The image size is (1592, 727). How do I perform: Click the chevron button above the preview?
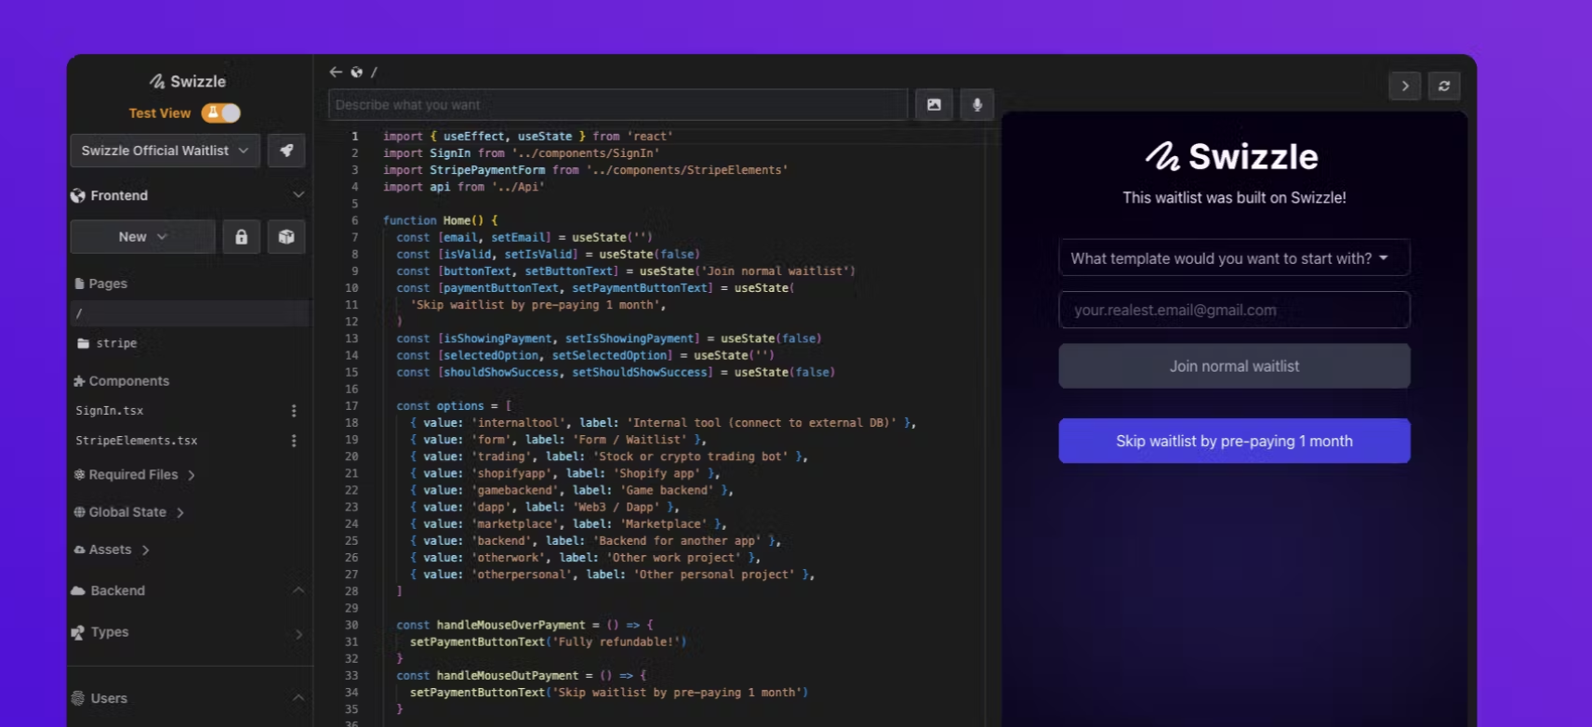(x=1405, y=86)
